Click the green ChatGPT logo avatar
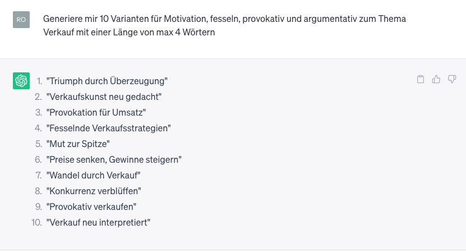This screenshot has height=252, width=466. [21, 81]
